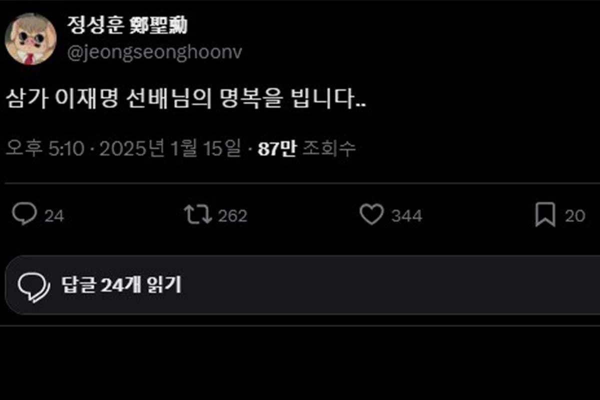Click the reply speech bubble icon

(24, 215)
